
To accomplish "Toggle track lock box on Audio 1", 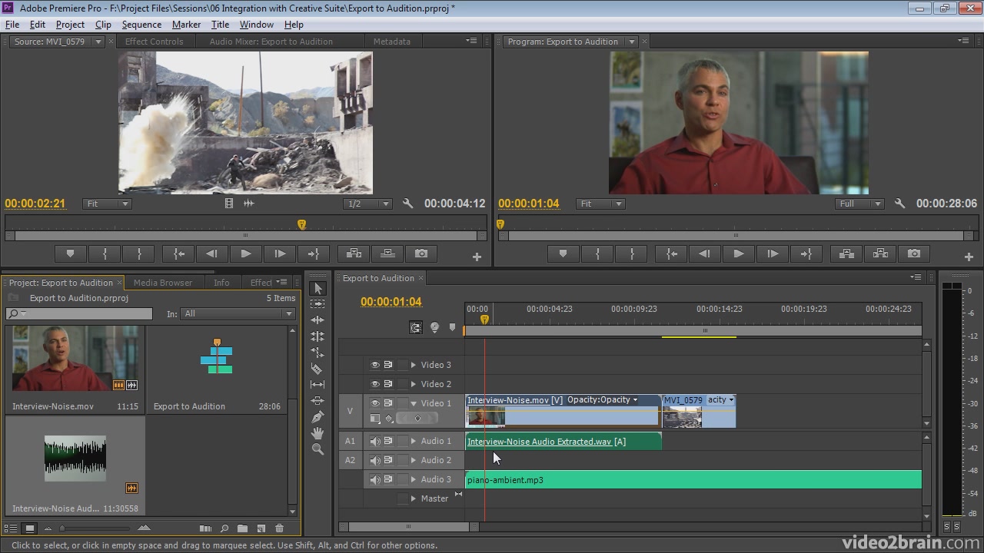I will point(402,441).
